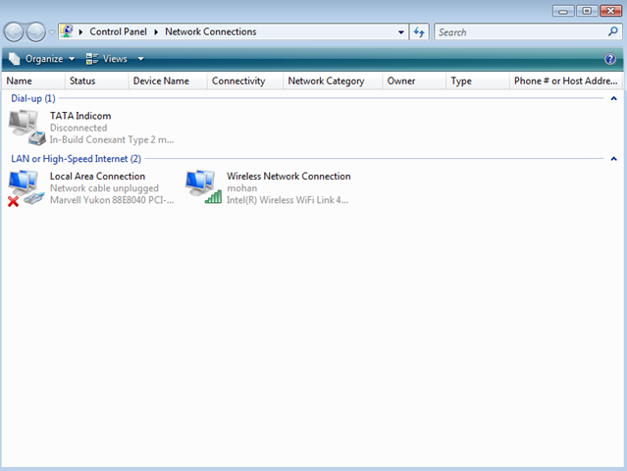Click the Disconnected status under TATA Indicom
The width and height of the screenshot is (627, 471).
pyautogui.click(x=78, y=128)
